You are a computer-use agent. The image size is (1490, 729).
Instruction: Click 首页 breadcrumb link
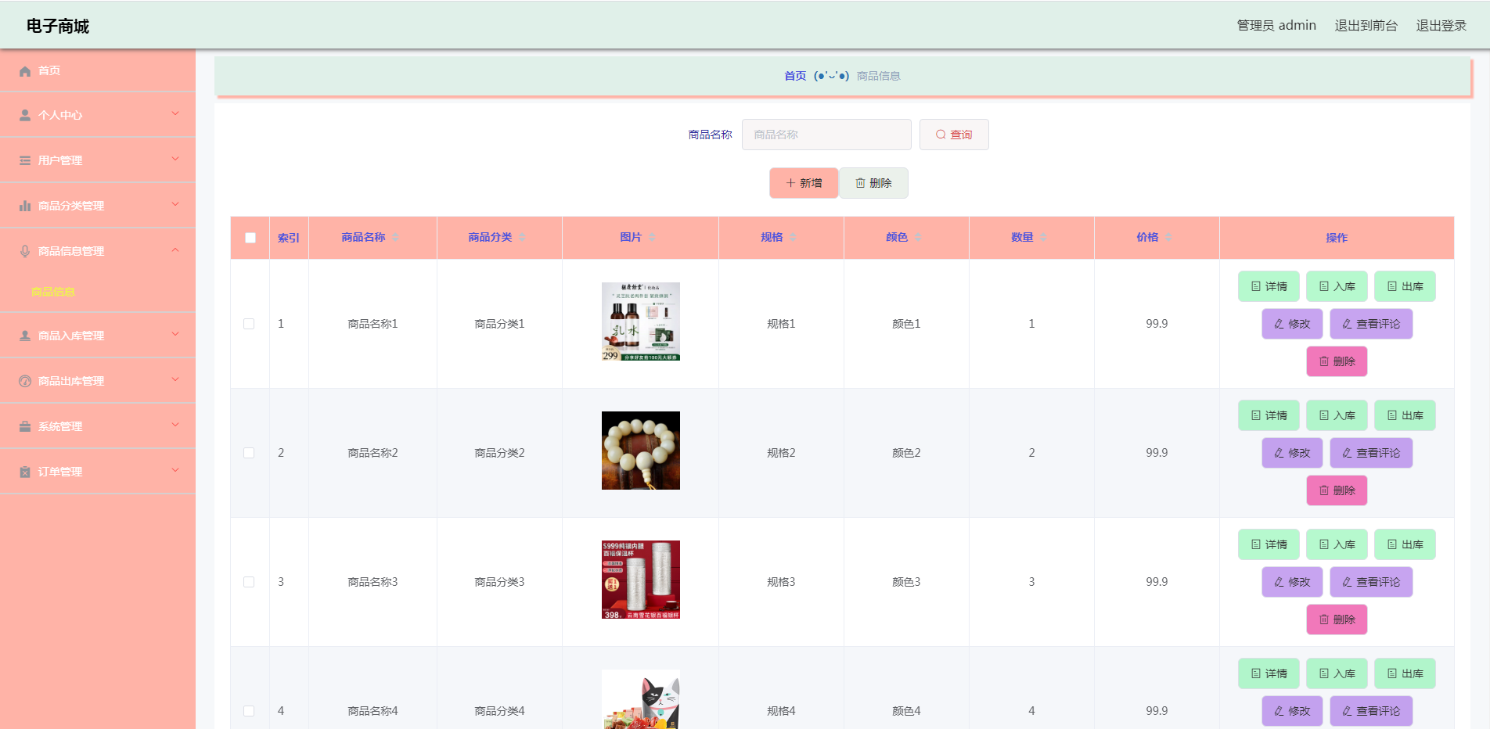(x=795, y=76)
